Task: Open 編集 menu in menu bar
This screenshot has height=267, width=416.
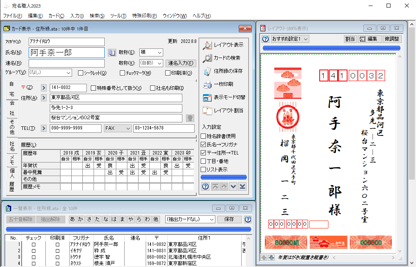Action: point(35,16)
